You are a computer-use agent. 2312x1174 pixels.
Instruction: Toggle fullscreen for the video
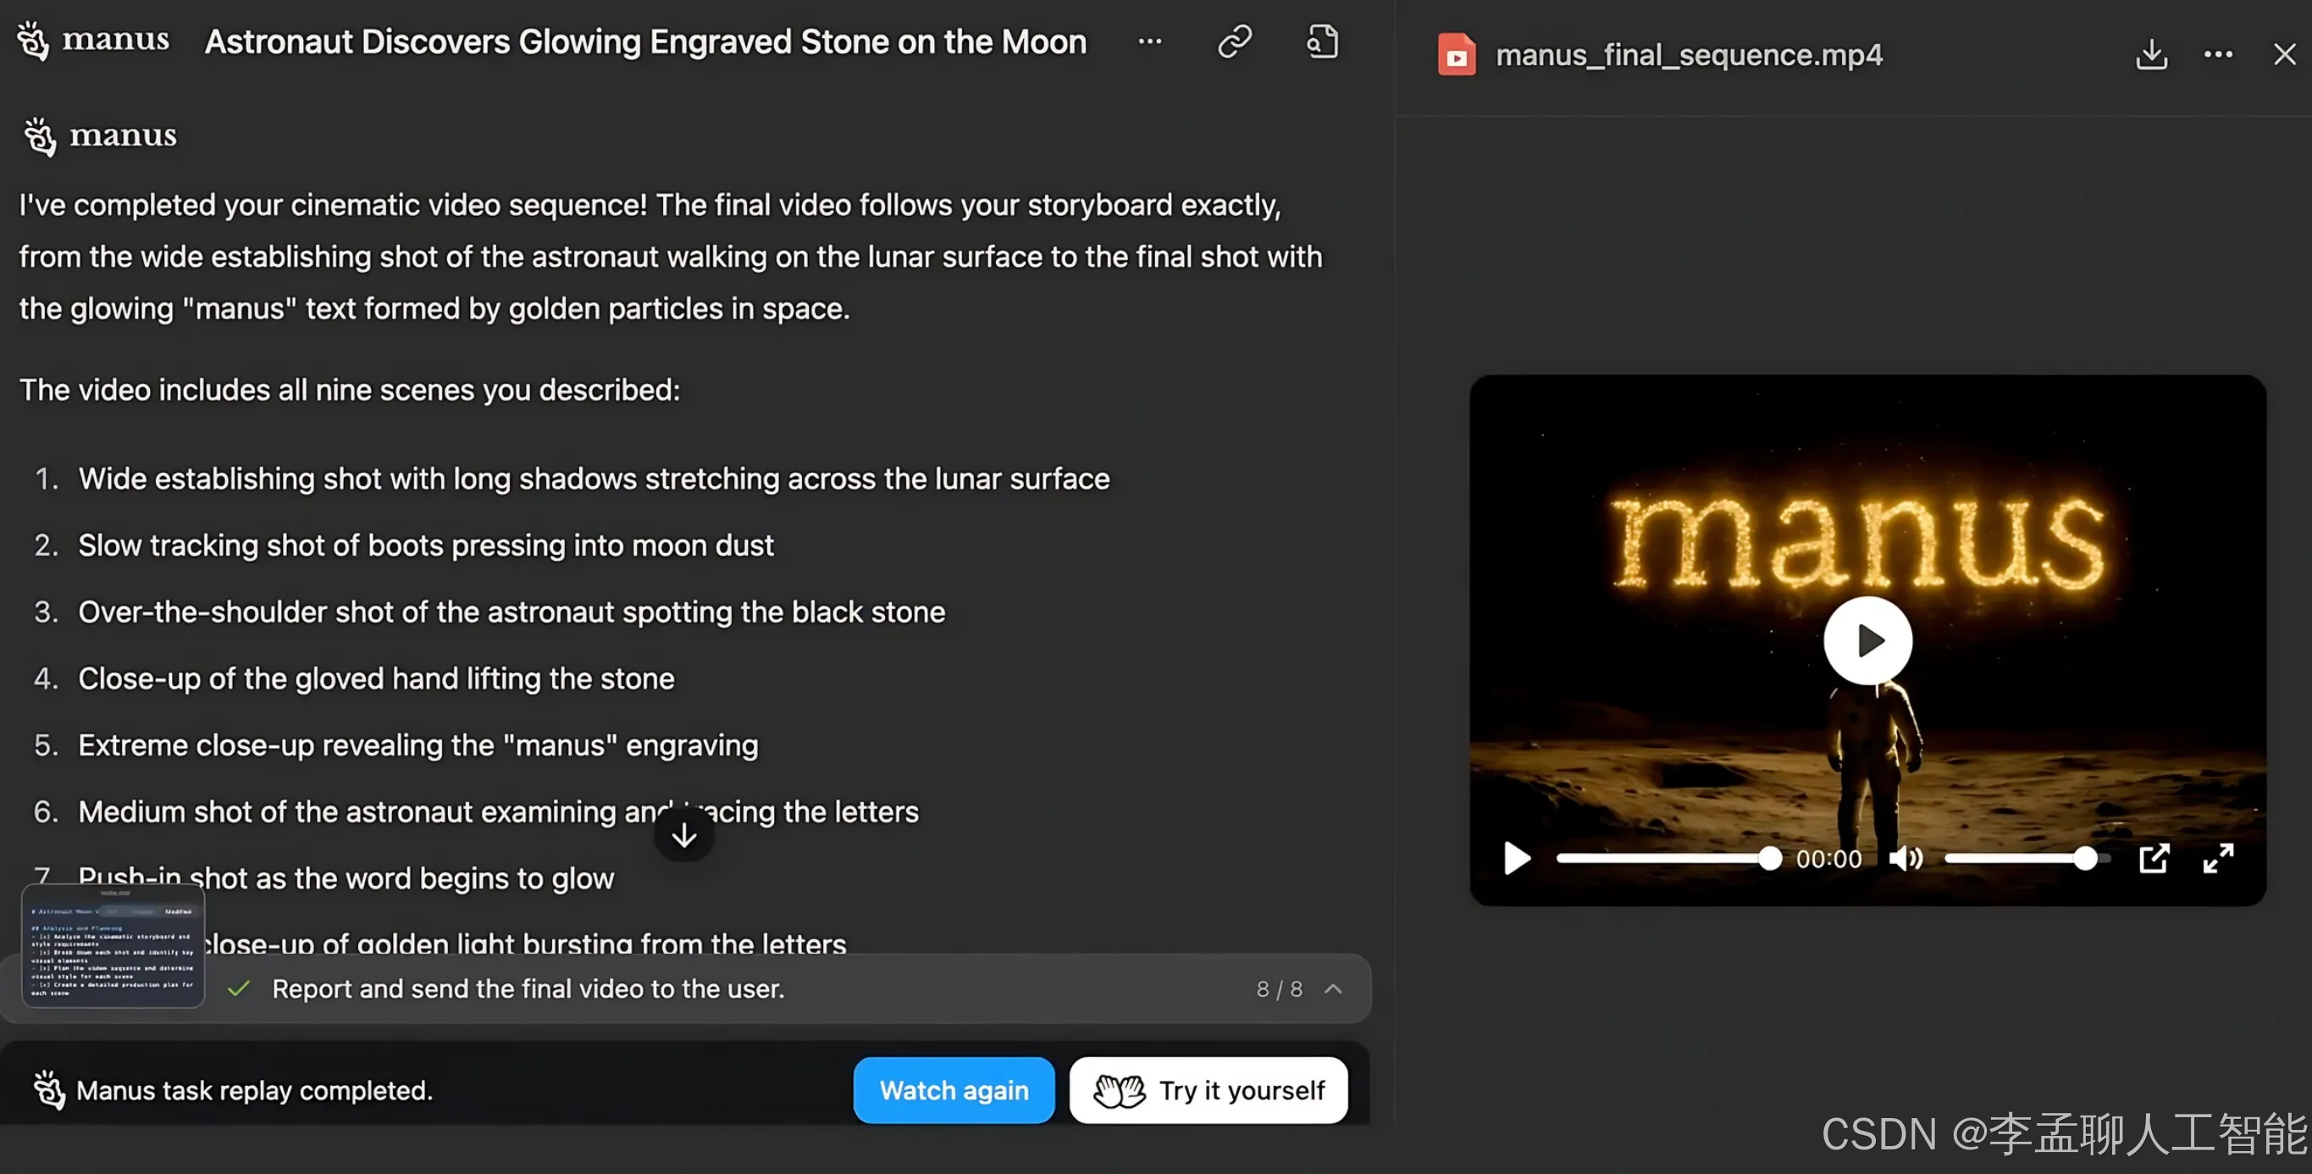pos(2218,859)
